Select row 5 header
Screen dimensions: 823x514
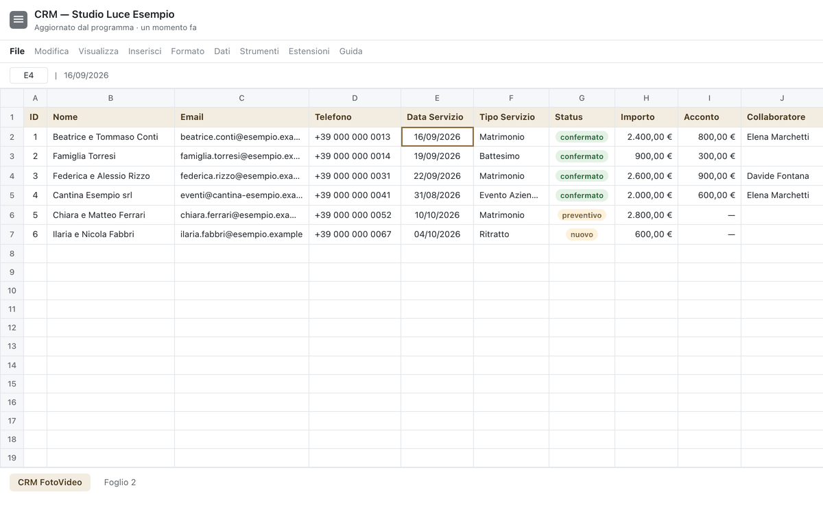click(12, 195)
